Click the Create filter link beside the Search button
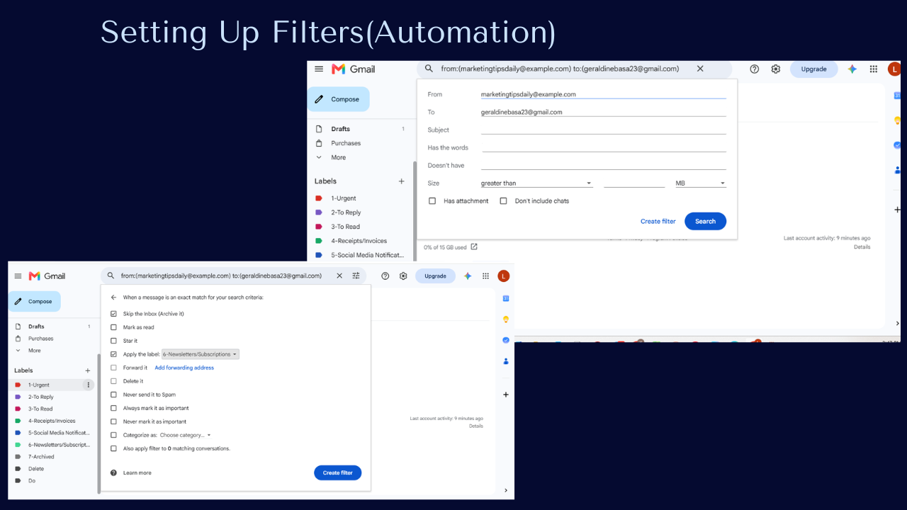The image size is (907, 510). pos(658,221)
